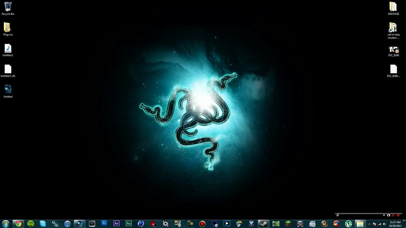The height and width of the screenshot is (228, 406).
Task: Open uTorrent from the taskbar
Action: pyautogui.click(x=348, y=224)
